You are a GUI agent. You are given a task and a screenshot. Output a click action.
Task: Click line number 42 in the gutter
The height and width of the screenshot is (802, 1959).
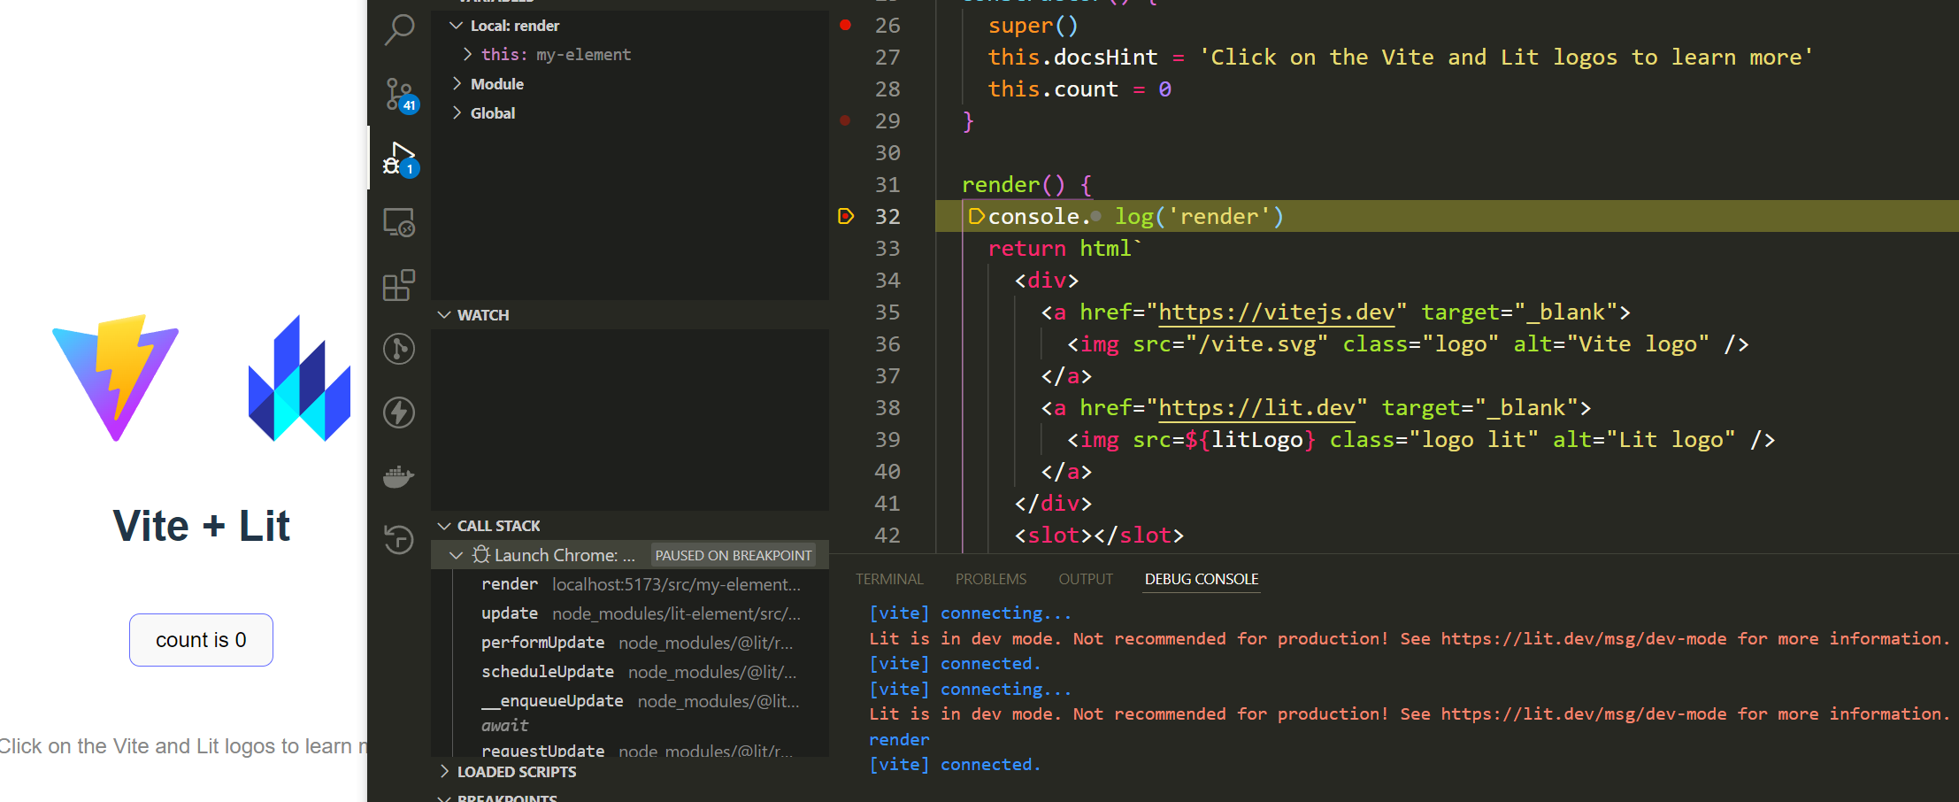click(x=887, y=536)
